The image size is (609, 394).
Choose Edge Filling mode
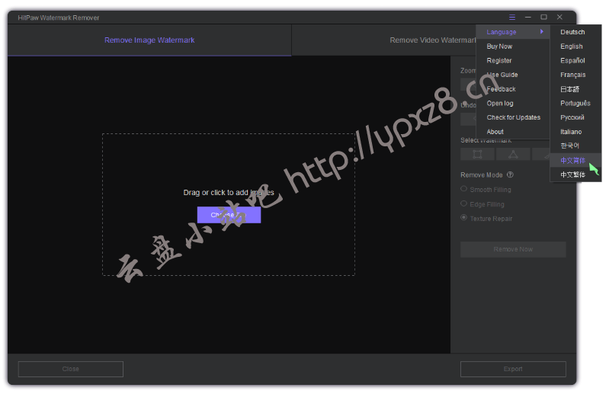[x=482, y=204]
